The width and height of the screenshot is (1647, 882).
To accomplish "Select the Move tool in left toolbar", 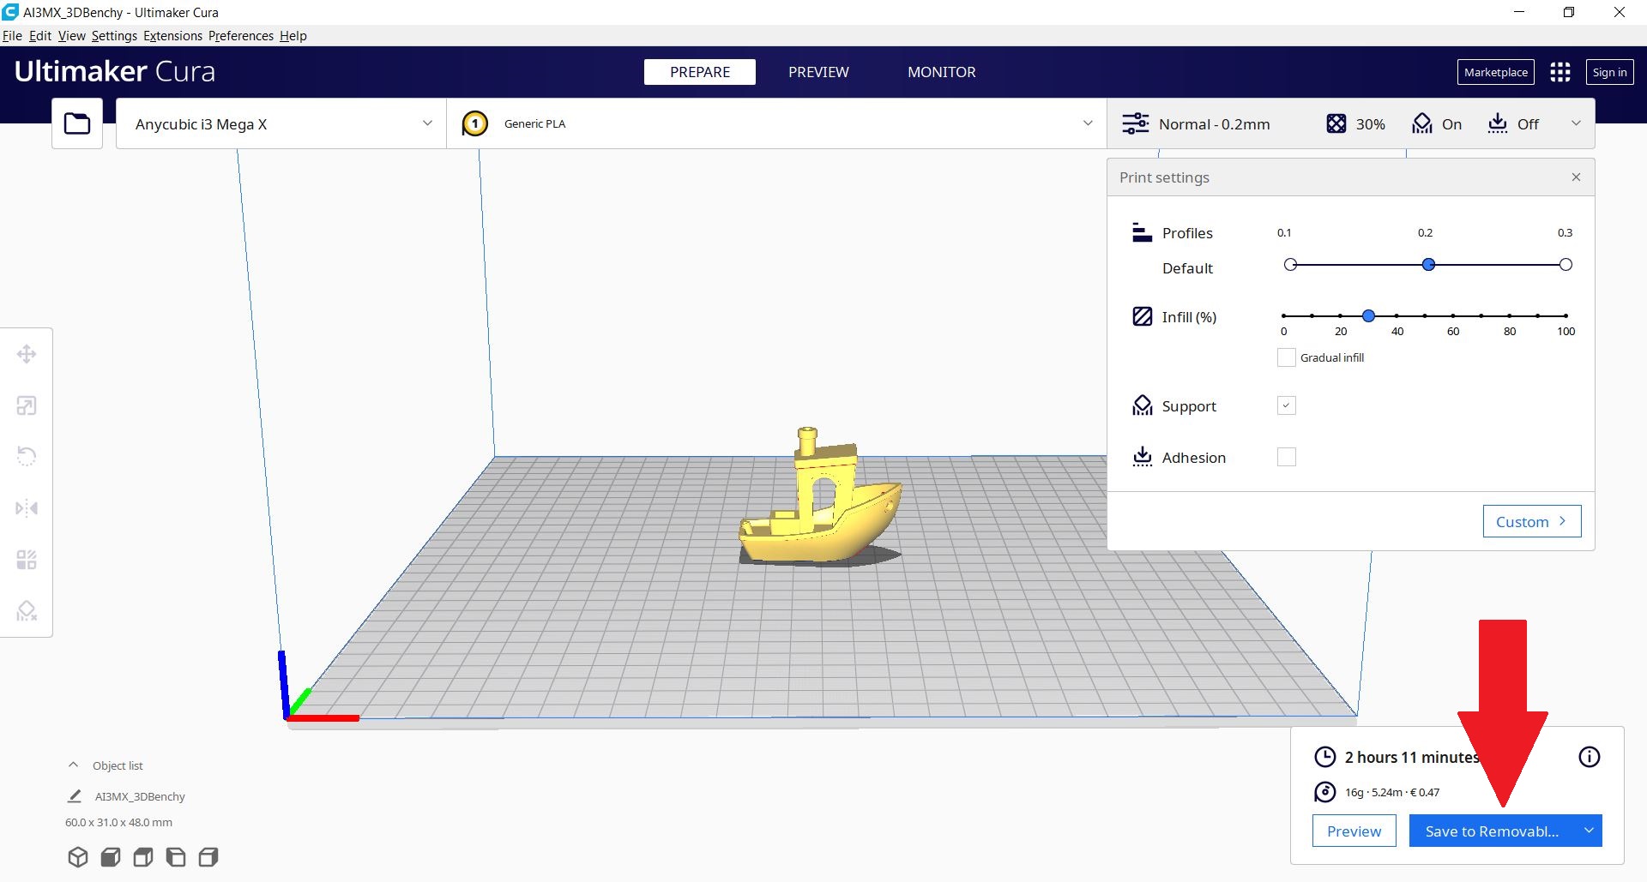I will (27, 354).
